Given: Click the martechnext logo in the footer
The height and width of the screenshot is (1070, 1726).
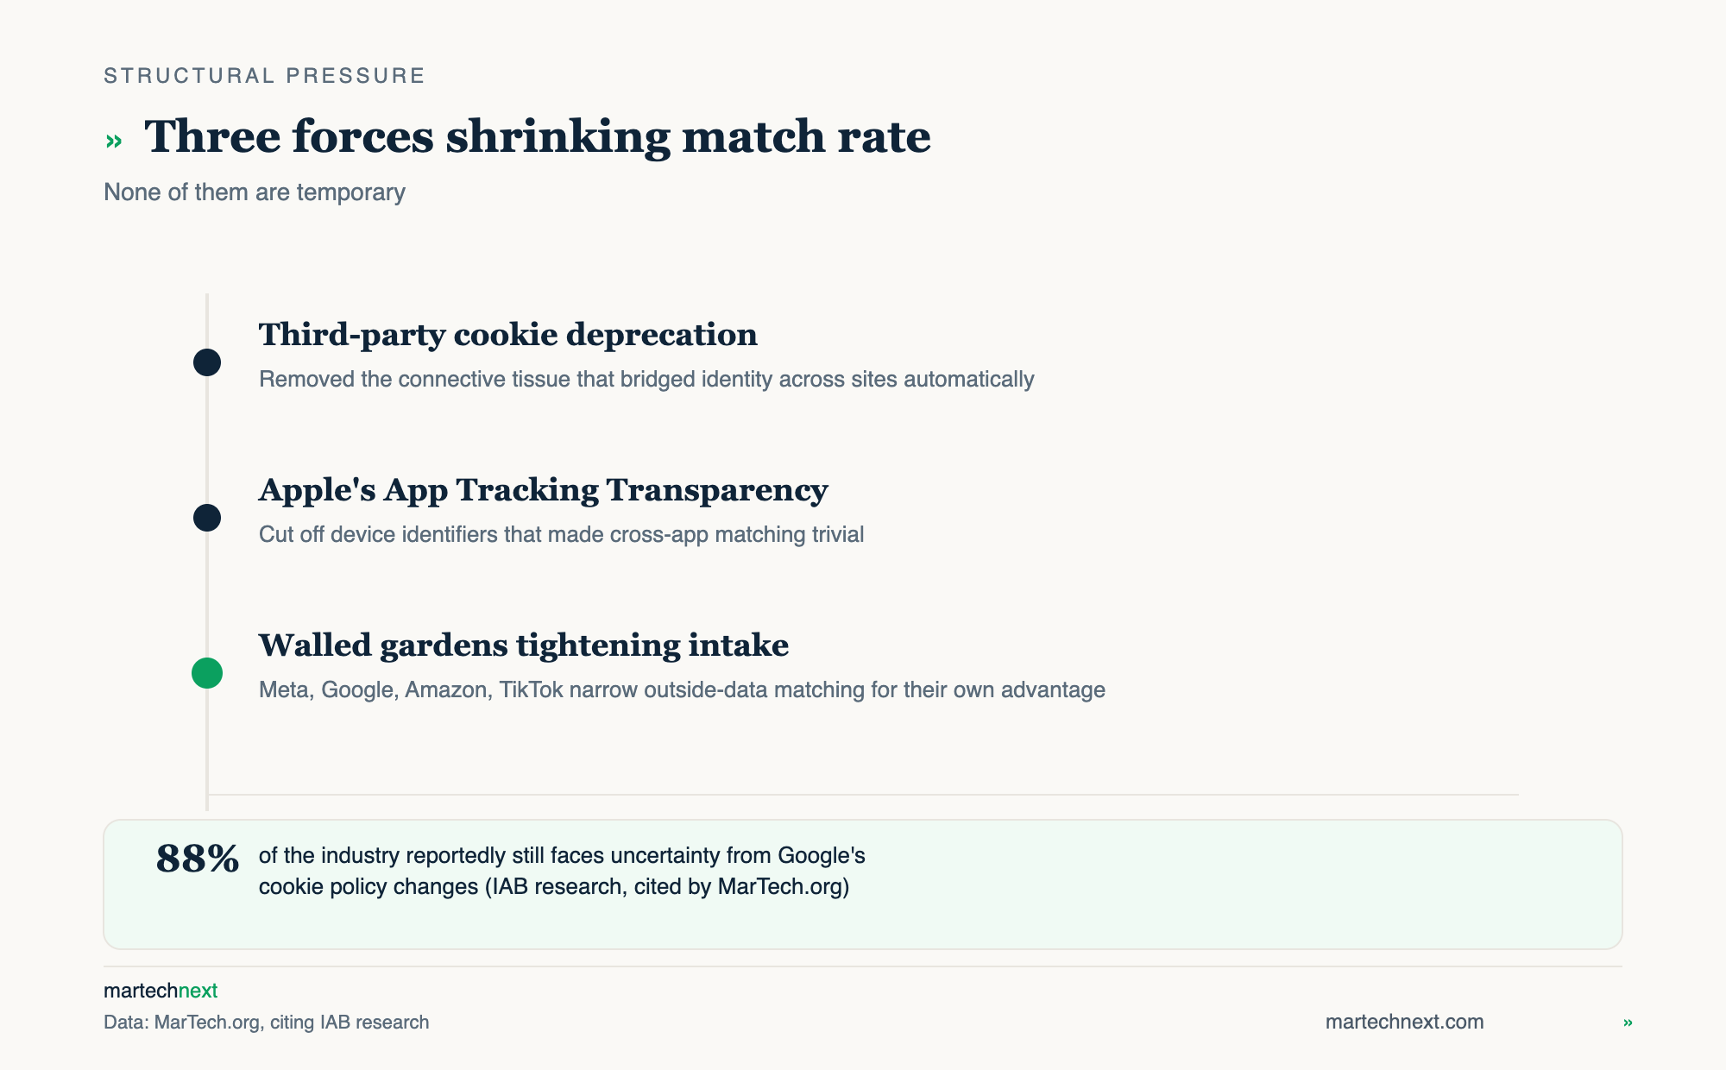Looking at the screenshot, I should [x=161, y=991].
